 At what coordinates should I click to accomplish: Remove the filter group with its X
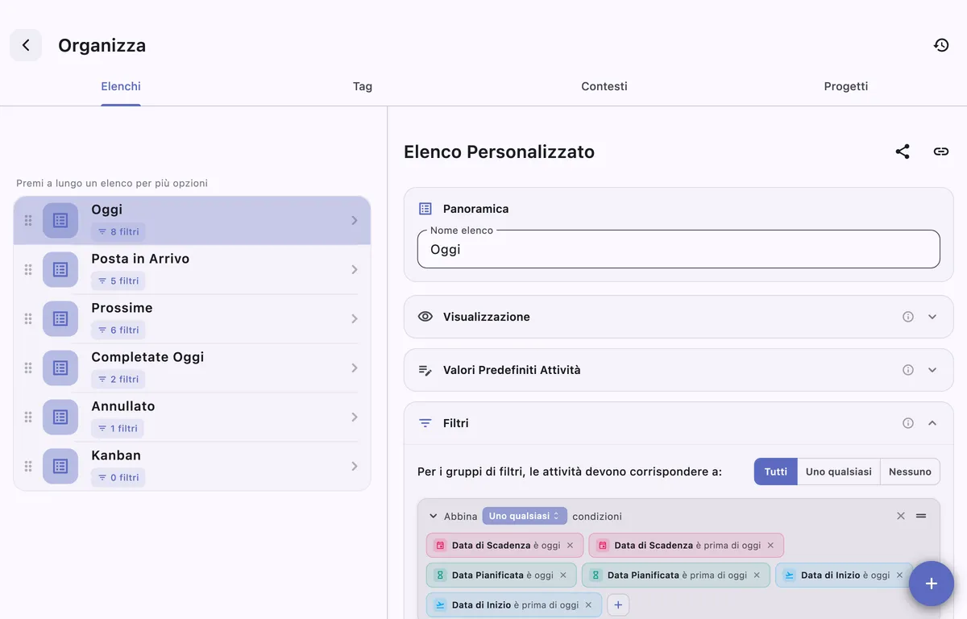[901, 516]
